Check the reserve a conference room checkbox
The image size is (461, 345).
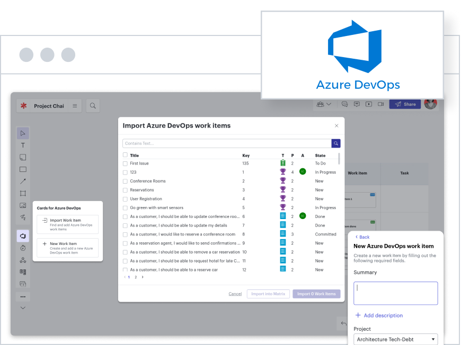[x=125, y=234]
